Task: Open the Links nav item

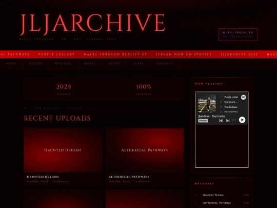Action: (138, 63)
